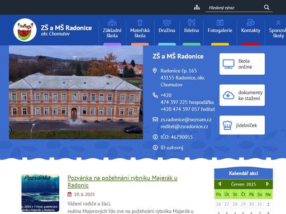
Task: Open the Kontakty menu item
Action: pos(251,30)
